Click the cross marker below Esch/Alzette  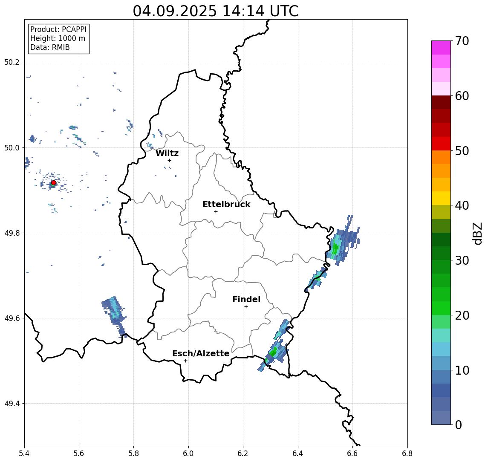pyautogui.click(x=185, y=361)
